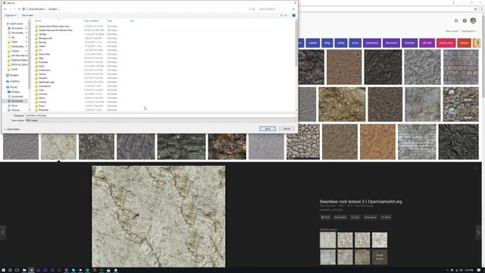Cancel the Save As dialog

tap(286, 129)
